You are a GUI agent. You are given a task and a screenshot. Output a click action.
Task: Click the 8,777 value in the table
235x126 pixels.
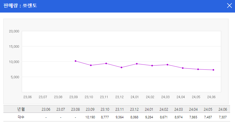coord(105,117)
